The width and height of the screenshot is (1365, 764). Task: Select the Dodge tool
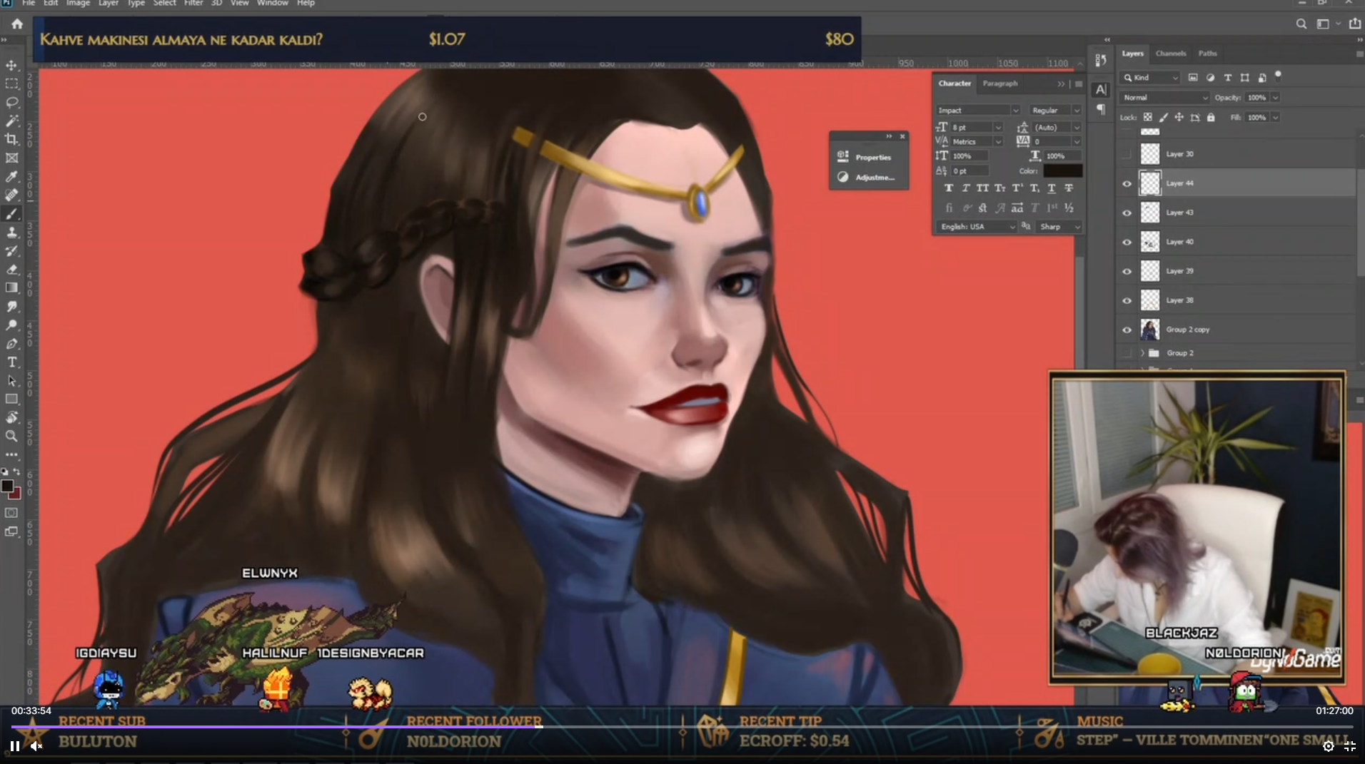(x=11, y=325)
